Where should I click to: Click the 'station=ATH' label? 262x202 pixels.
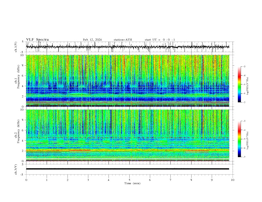tap(123, 40)
